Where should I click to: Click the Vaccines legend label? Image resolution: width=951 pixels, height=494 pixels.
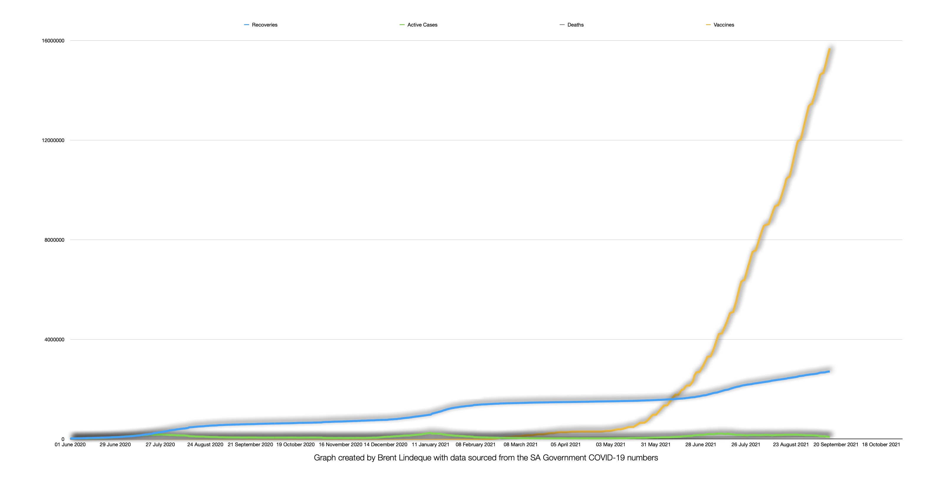(x=724, y=25)
